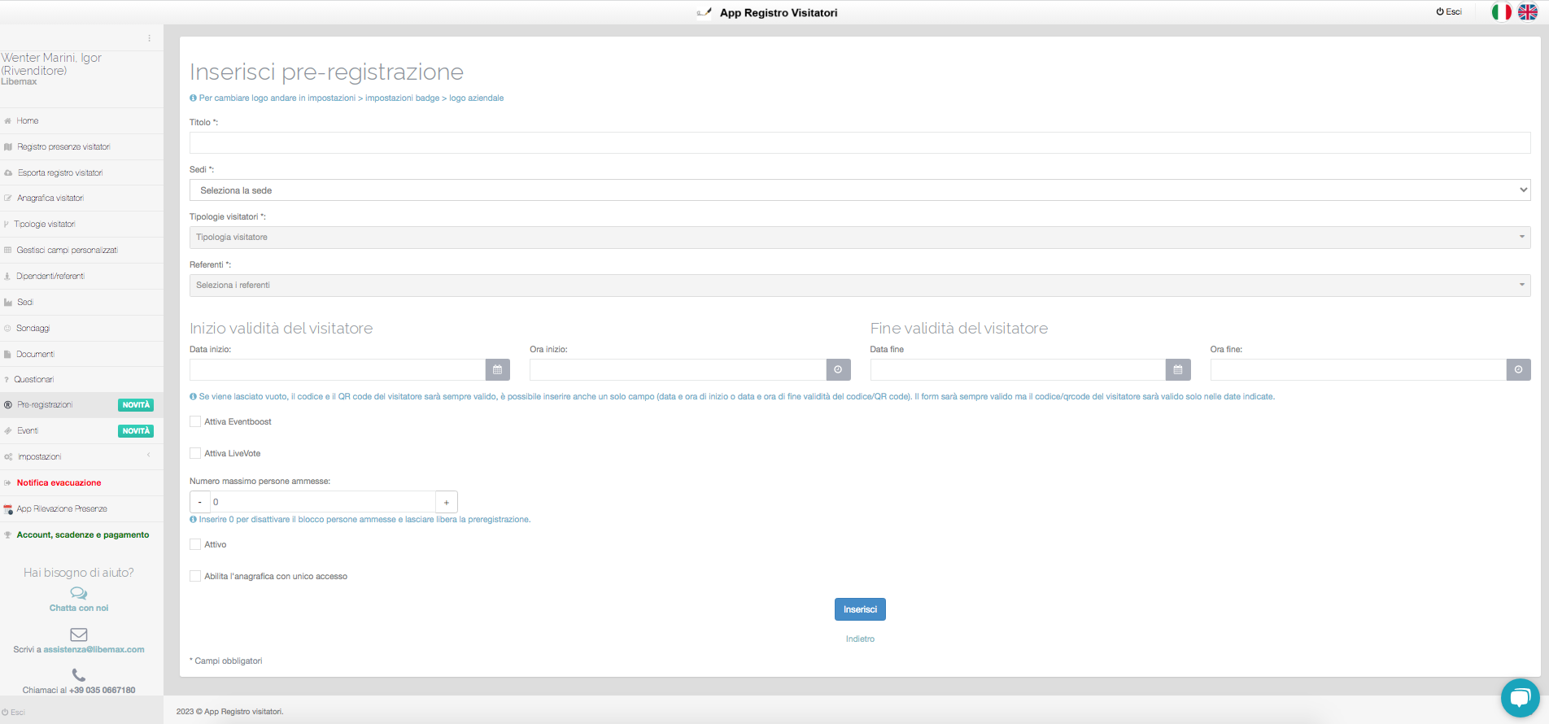Open Eventi menu item
Viewport: 1549px width, 724px height.
(x=81, y=431)
